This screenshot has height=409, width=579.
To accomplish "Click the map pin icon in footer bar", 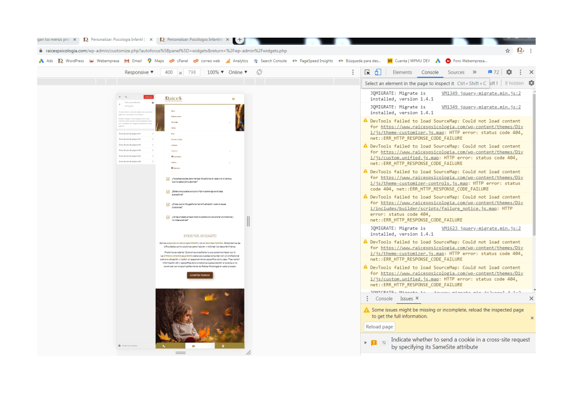I will pyautogui.click(x=223, y=346).
